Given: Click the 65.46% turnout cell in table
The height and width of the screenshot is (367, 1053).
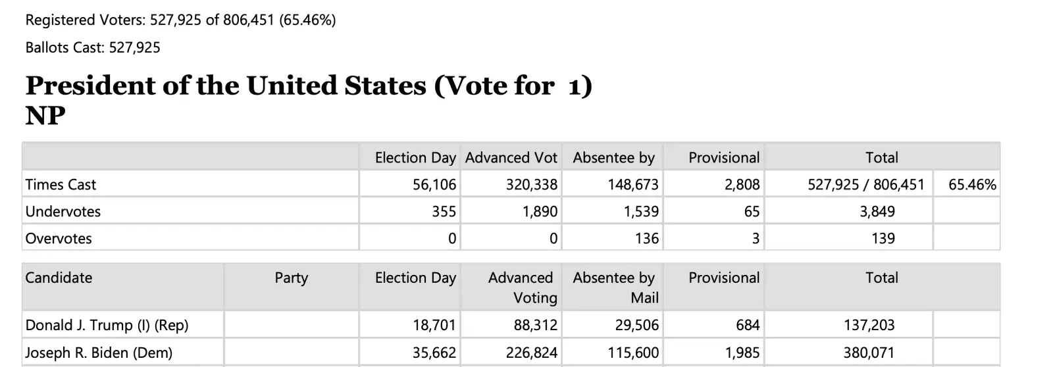Looking at the screenshot, I should click(972, 185).
